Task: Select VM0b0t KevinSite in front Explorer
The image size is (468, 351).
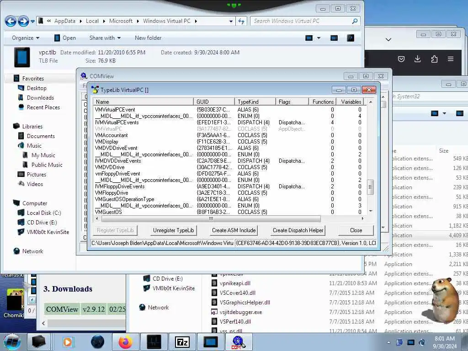Action: (48, 232)
